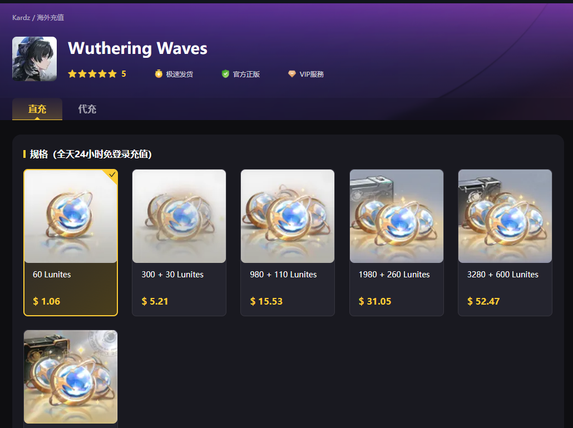Click the partially visible sixth Lunites pack image

(x=71, y=377)
